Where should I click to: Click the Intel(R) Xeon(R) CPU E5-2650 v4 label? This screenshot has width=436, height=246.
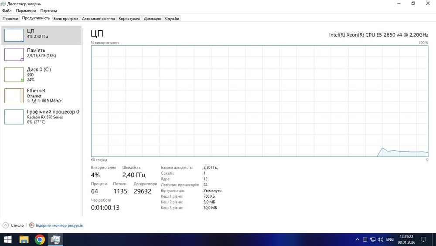coord(378,35)
